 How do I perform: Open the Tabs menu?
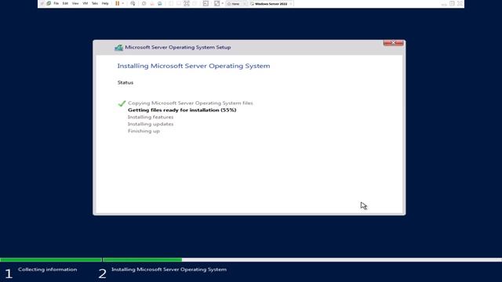click(x=95, y=3)
